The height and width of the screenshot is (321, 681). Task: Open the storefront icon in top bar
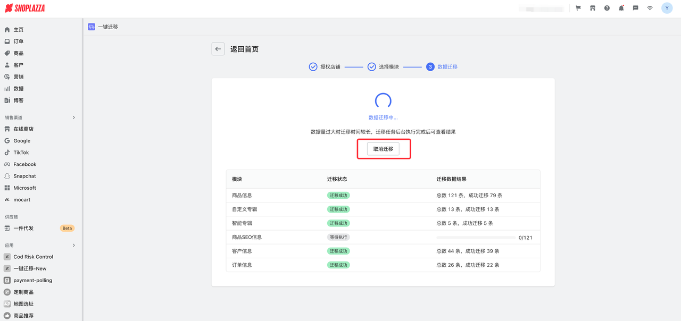[592, 9]
